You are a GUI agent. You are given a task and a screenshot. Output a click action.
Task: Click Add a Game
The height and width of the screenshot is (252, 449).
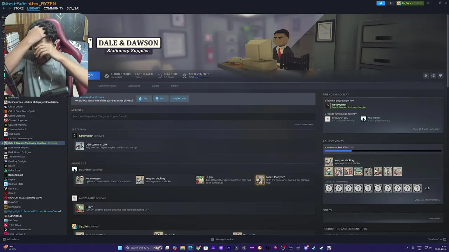tap(11, 239)
